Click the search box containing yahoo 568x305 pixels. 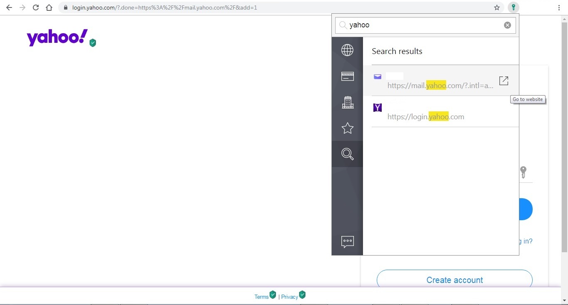pos(425,25)
